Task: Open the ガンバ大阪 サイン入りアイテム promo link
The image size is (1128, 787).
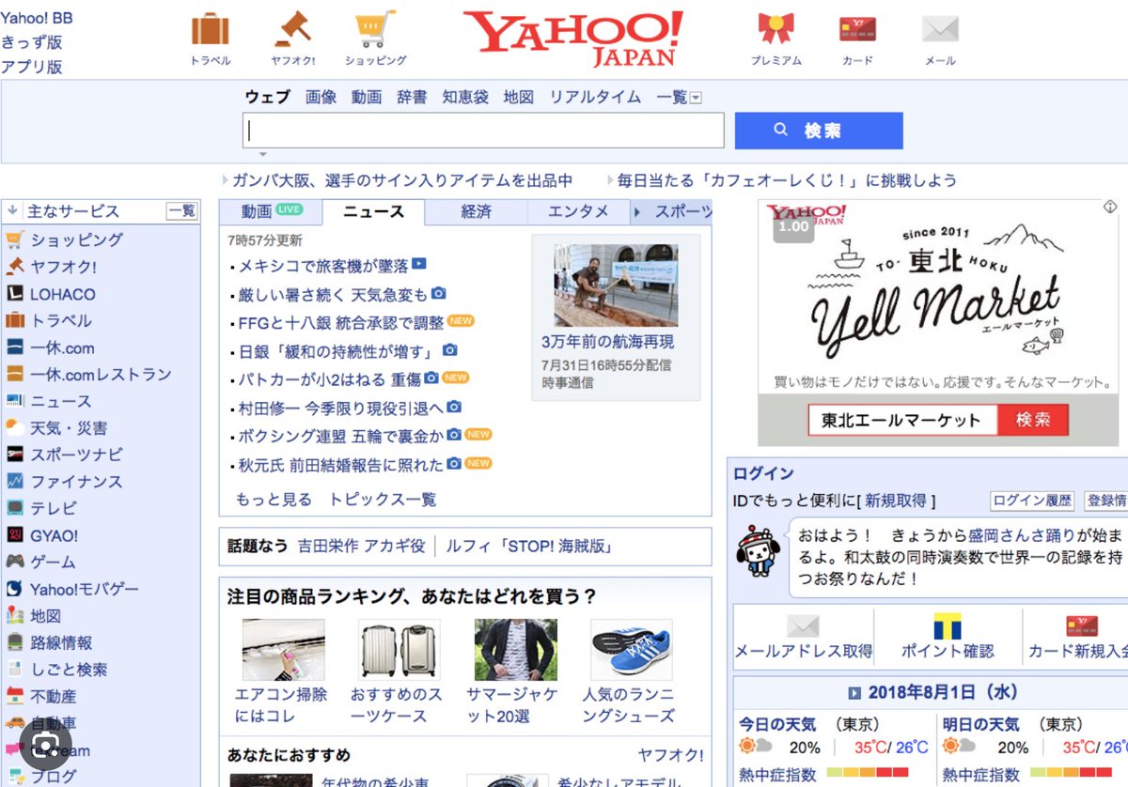Action: (x=402, y=180)
